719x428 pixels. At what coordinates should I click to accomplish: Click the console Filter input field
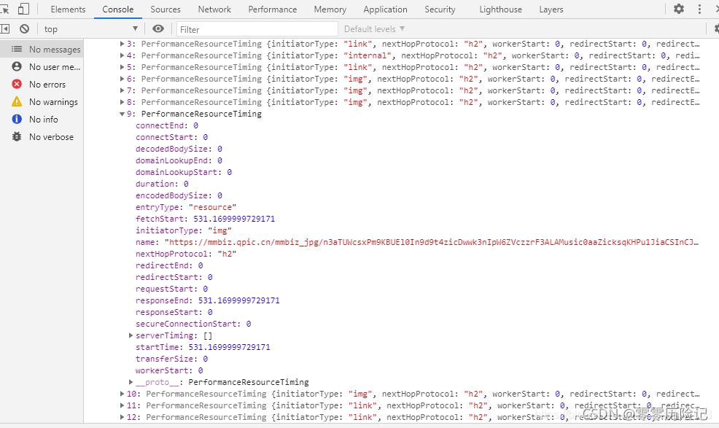[x=257, y=29]
